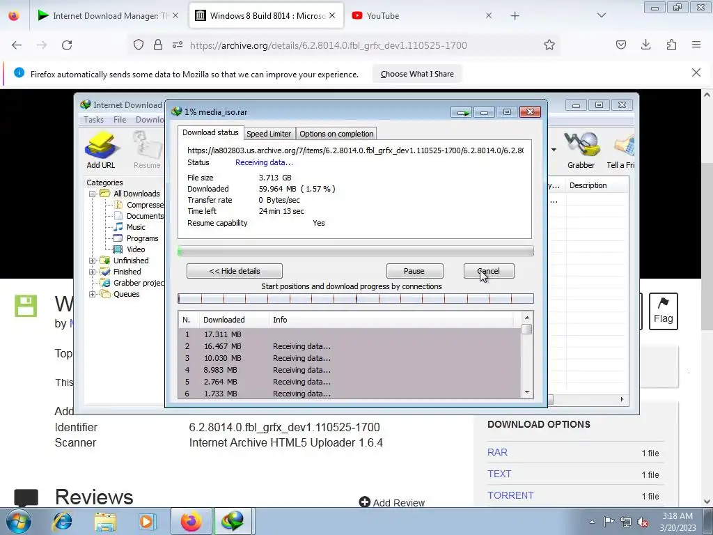Click the Add Review link
This screenshot has width=713, height=535.
click(392, 503)
